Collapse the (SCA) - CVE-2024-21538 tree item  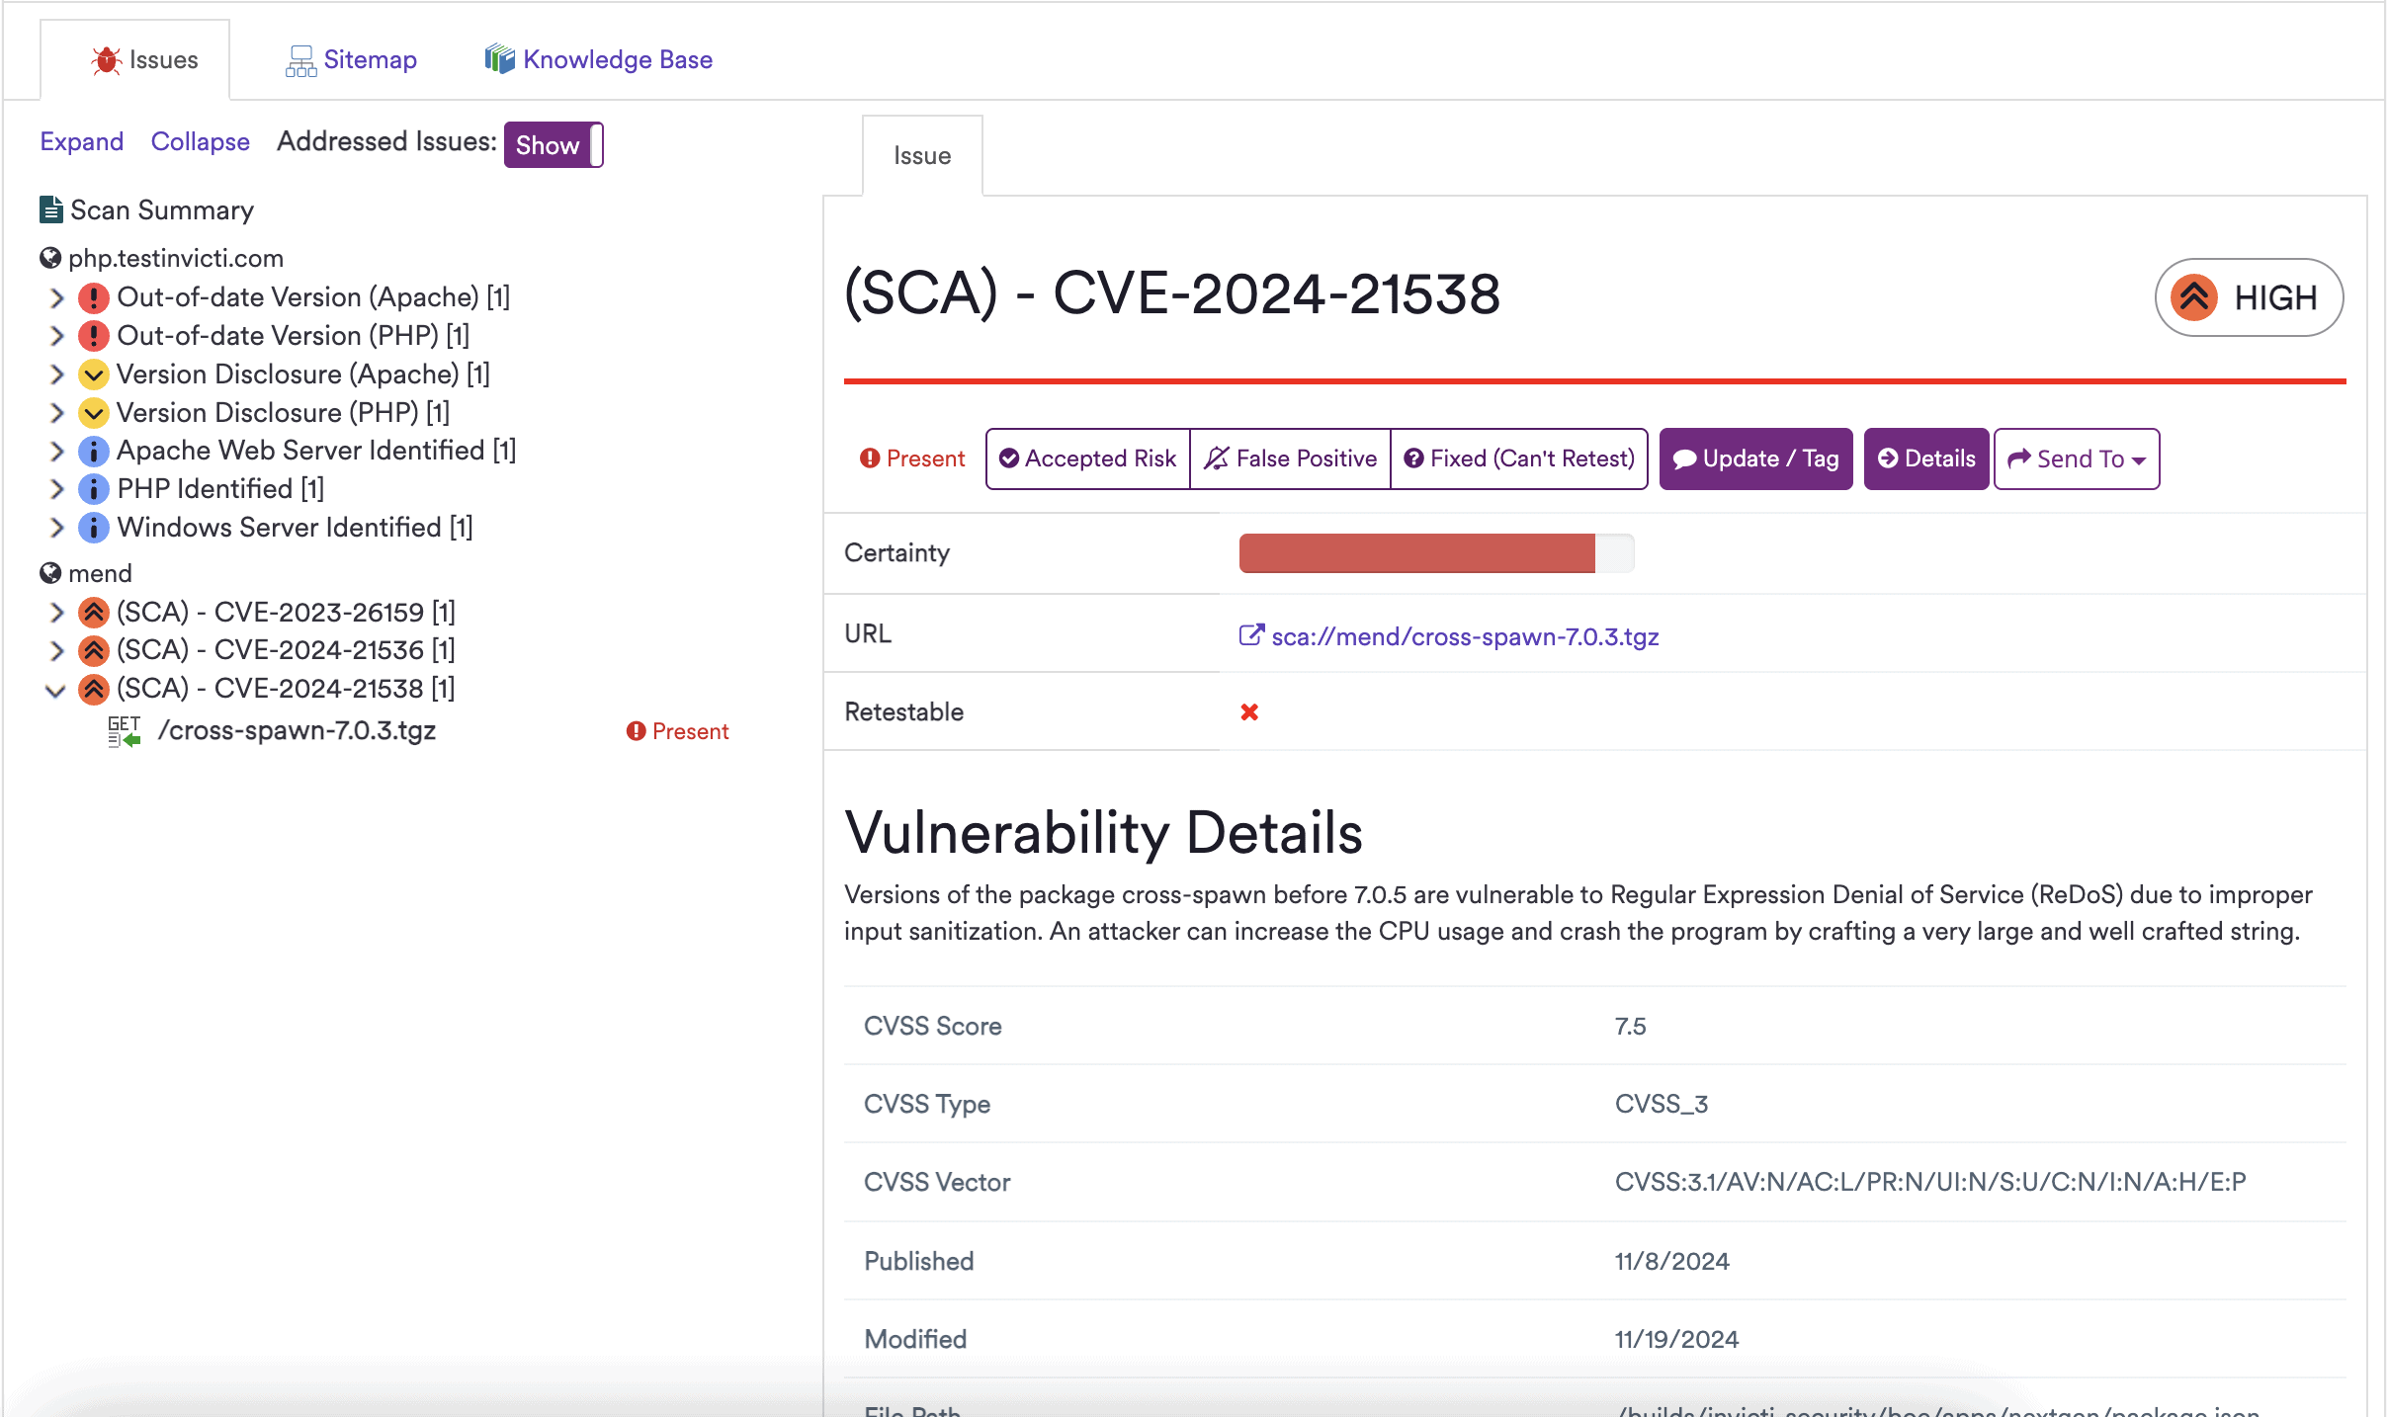click(56, 688)
